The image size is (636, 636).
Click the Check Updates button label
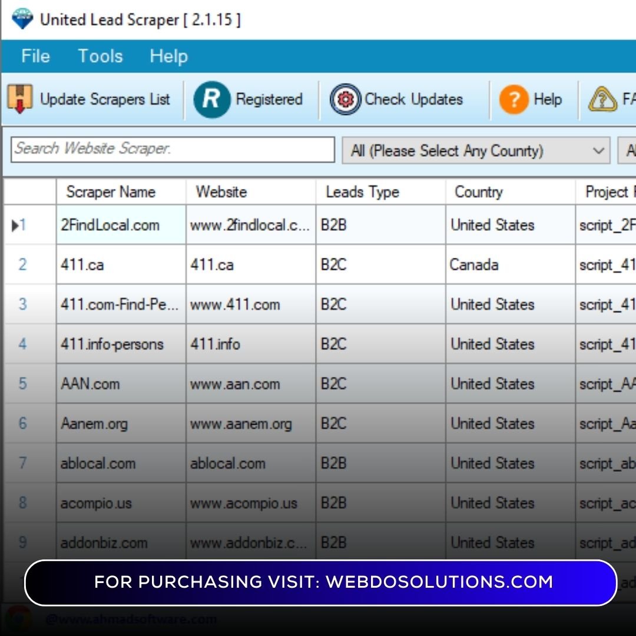[x=414, y=100]
